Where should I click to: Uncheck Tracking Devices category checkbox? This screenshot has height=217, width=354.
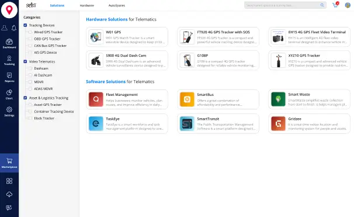[x=25, y=25]
